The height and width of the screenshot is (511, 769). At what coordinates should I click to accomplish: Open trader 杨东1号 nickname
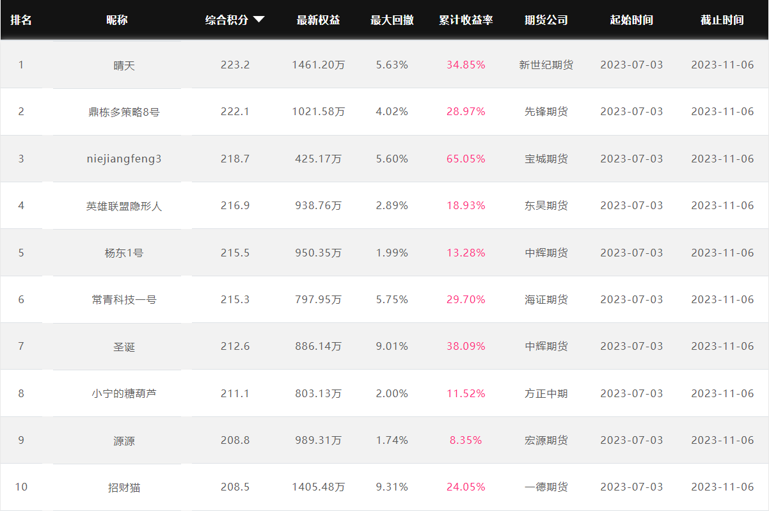pyautogui.click(x=124, y=253)
